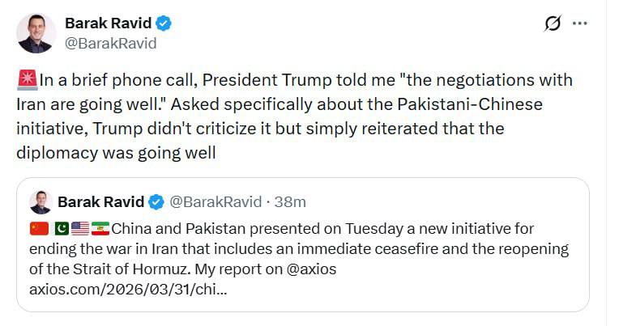Image resolution: width=619 pixels, height=326 pixels.
Task: Click the top @BarakRavid handle under the name
Action: point(110,44)
